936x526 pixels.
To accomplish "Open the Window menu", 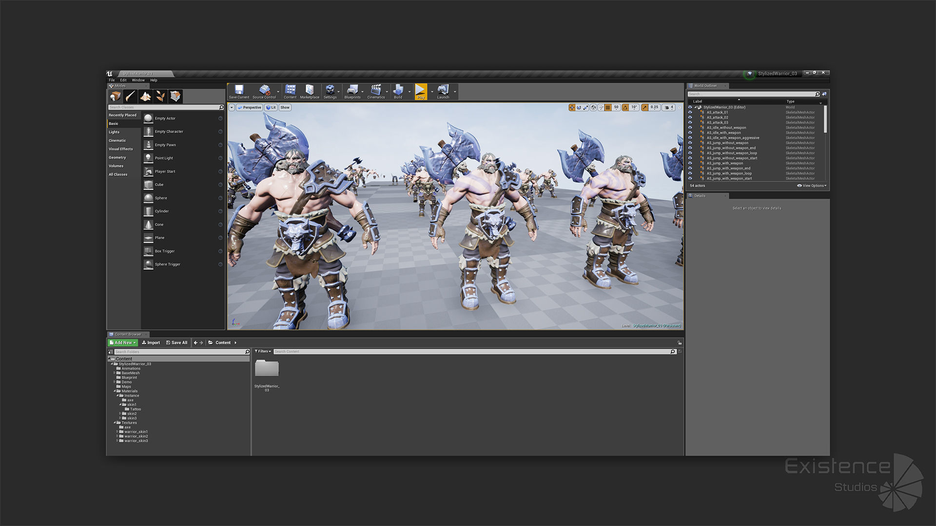I will tap(138, 80).
